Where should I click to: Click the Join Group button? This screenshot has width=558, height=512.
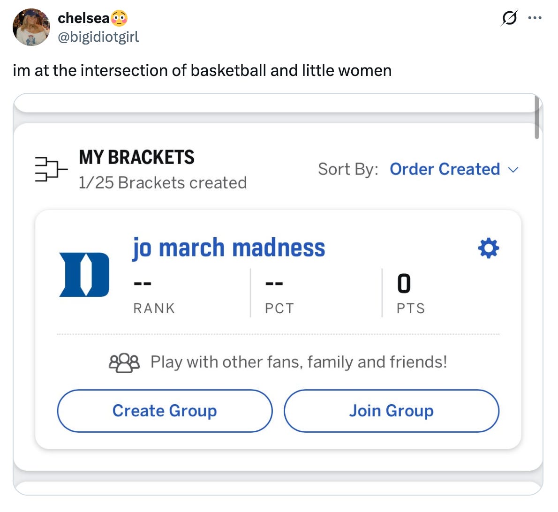392,411
